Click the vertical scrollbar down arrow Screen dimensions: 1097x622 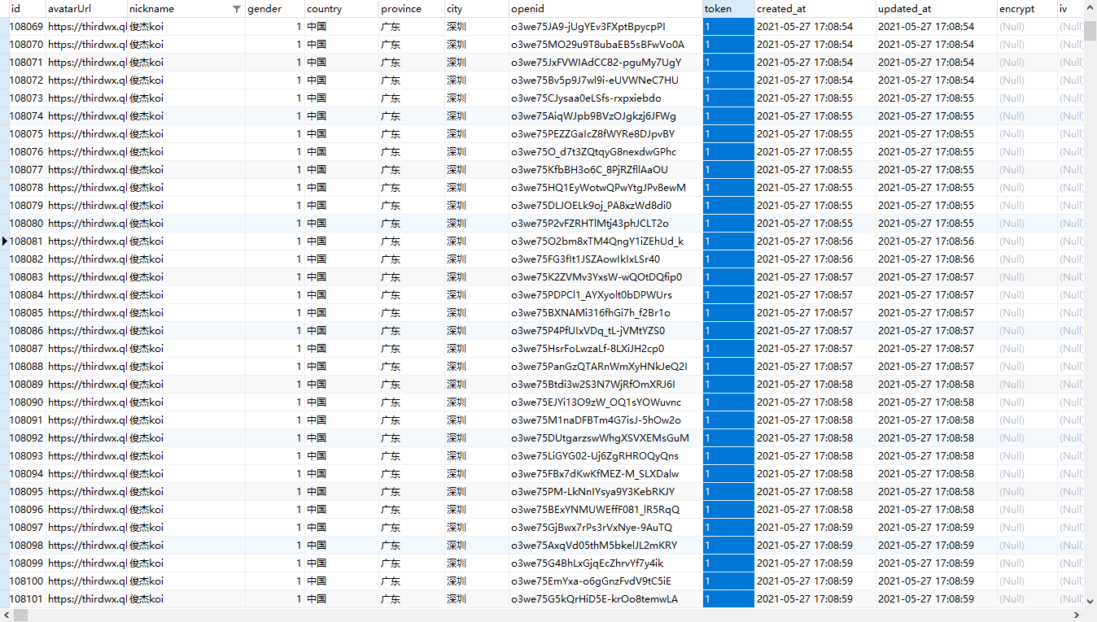[x=1090, y=601]
